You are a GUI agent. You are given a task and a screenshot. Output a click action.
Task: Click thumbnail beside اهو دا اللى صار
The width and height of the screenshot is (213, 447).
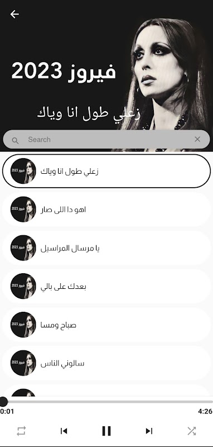23,209
